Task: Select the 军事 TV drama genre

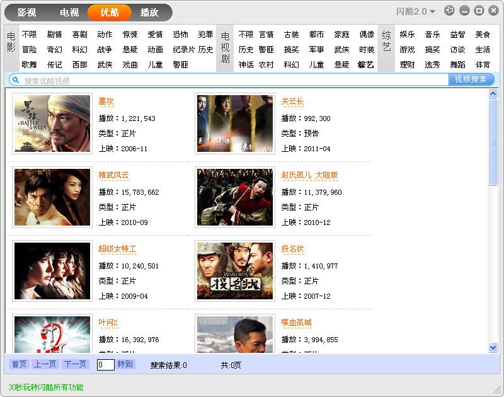Action: tap(316, 50)
